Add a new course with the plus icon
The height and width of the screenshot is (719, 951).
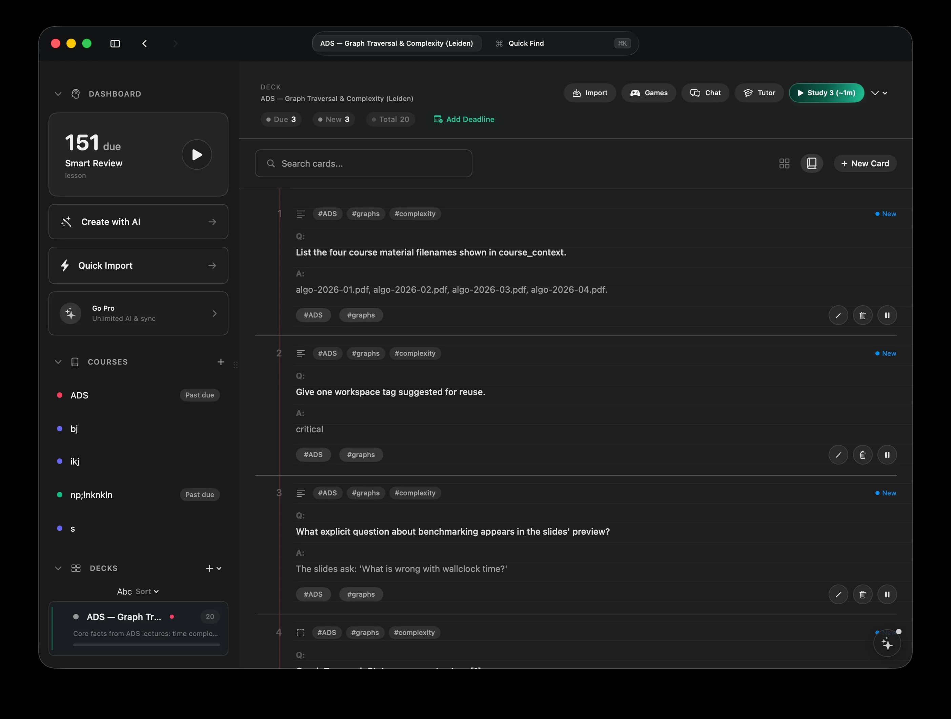coord(221,362)
